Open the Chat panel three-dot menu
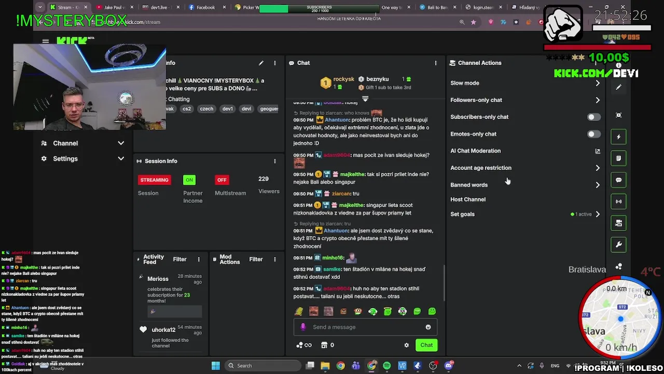 coord(436,63)
